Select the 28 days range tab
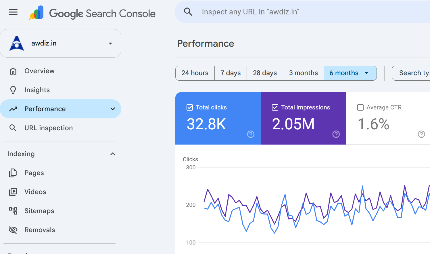The image size is (430, 254). point(265,73)
